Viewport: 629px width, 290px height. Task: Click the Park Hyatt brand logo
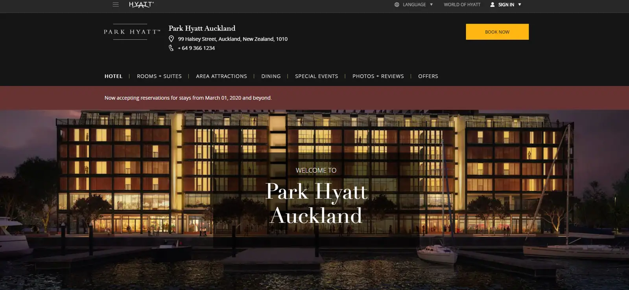coord(132,32)
